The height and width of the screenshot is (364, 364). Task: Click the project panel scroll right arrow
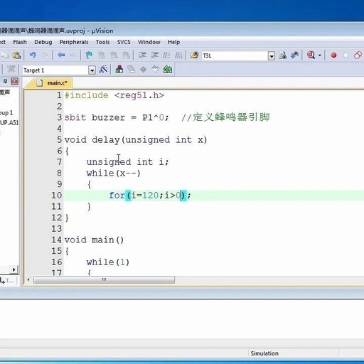click(x=14, y=269)
